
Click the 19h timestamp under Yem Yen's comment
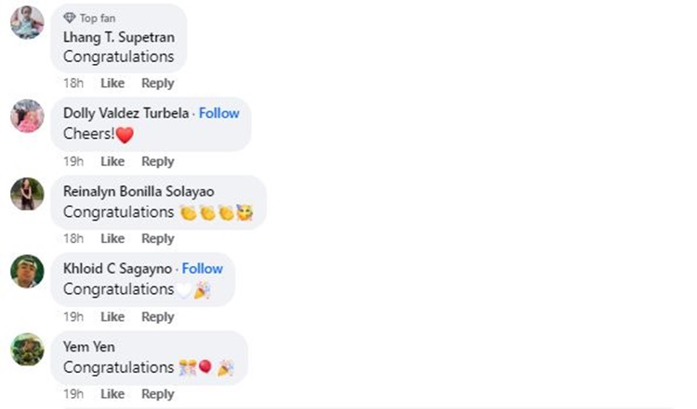(73, 394)
